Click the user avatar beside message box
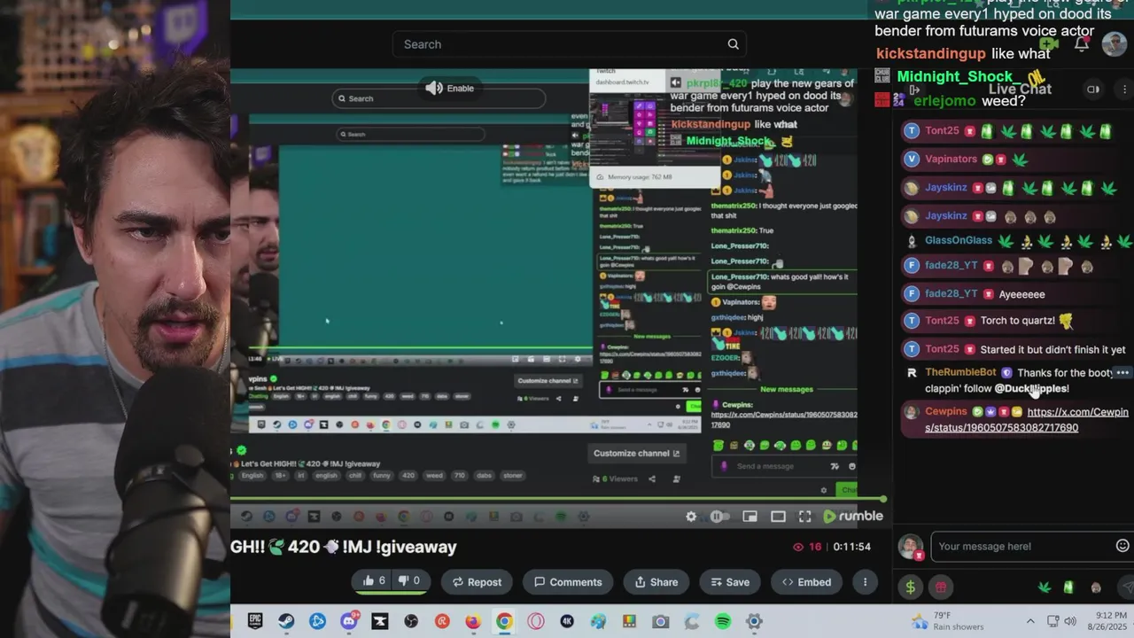1134x638 pixels. [910, 546]
